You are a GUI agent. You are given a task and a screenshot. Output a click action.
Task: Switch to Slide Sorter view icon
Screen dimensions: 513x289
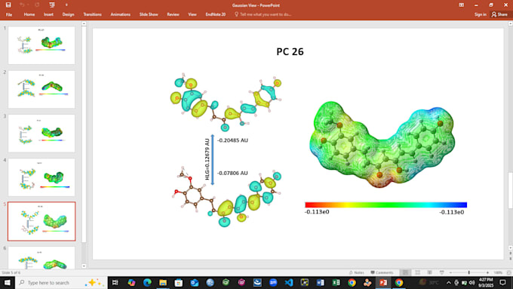(417, 272)
